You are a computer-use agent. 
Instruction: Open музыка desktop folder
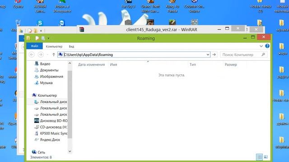click(x=282, y=26)
